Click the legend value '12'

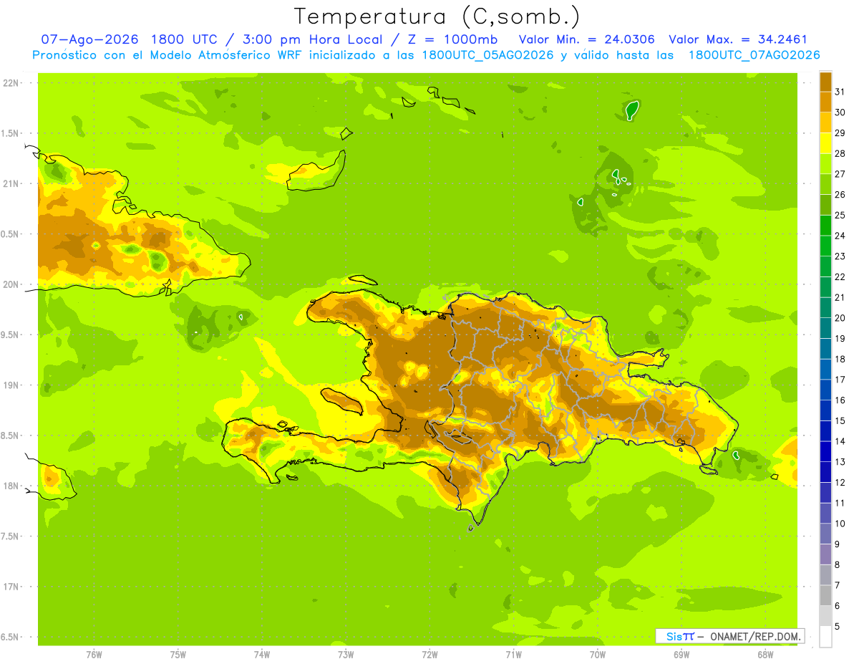point(840,482)
